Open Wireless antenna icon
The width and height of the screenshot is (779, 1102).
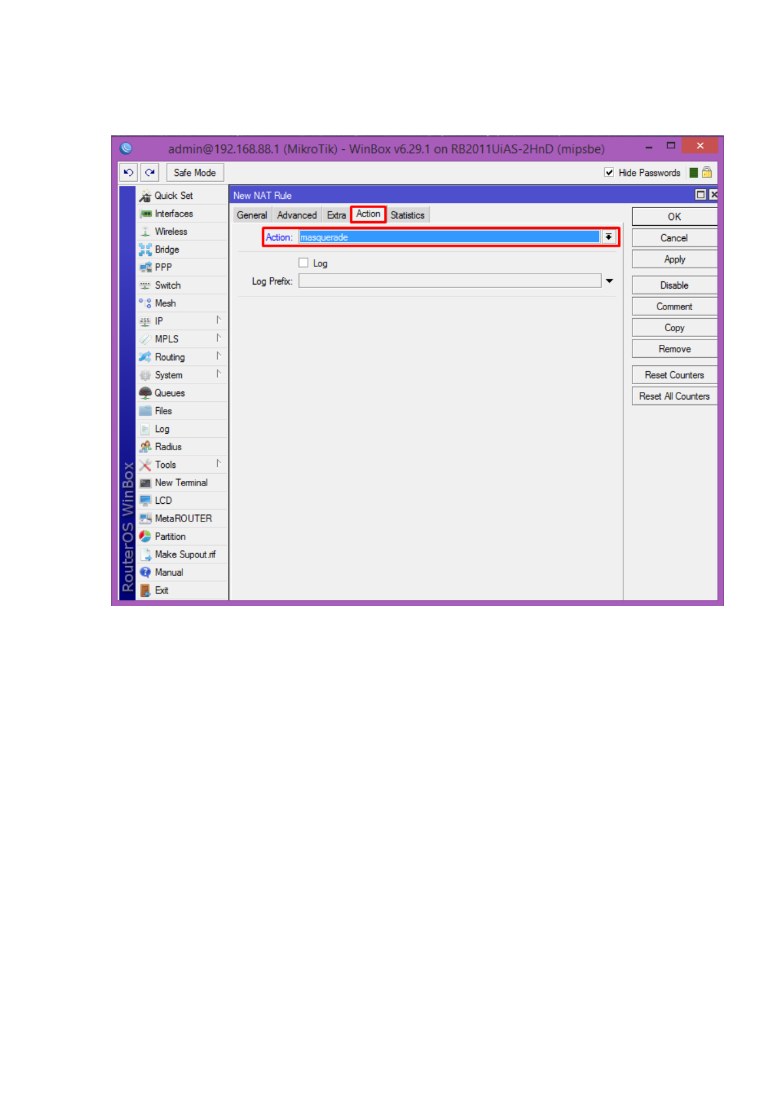point(145,232)
